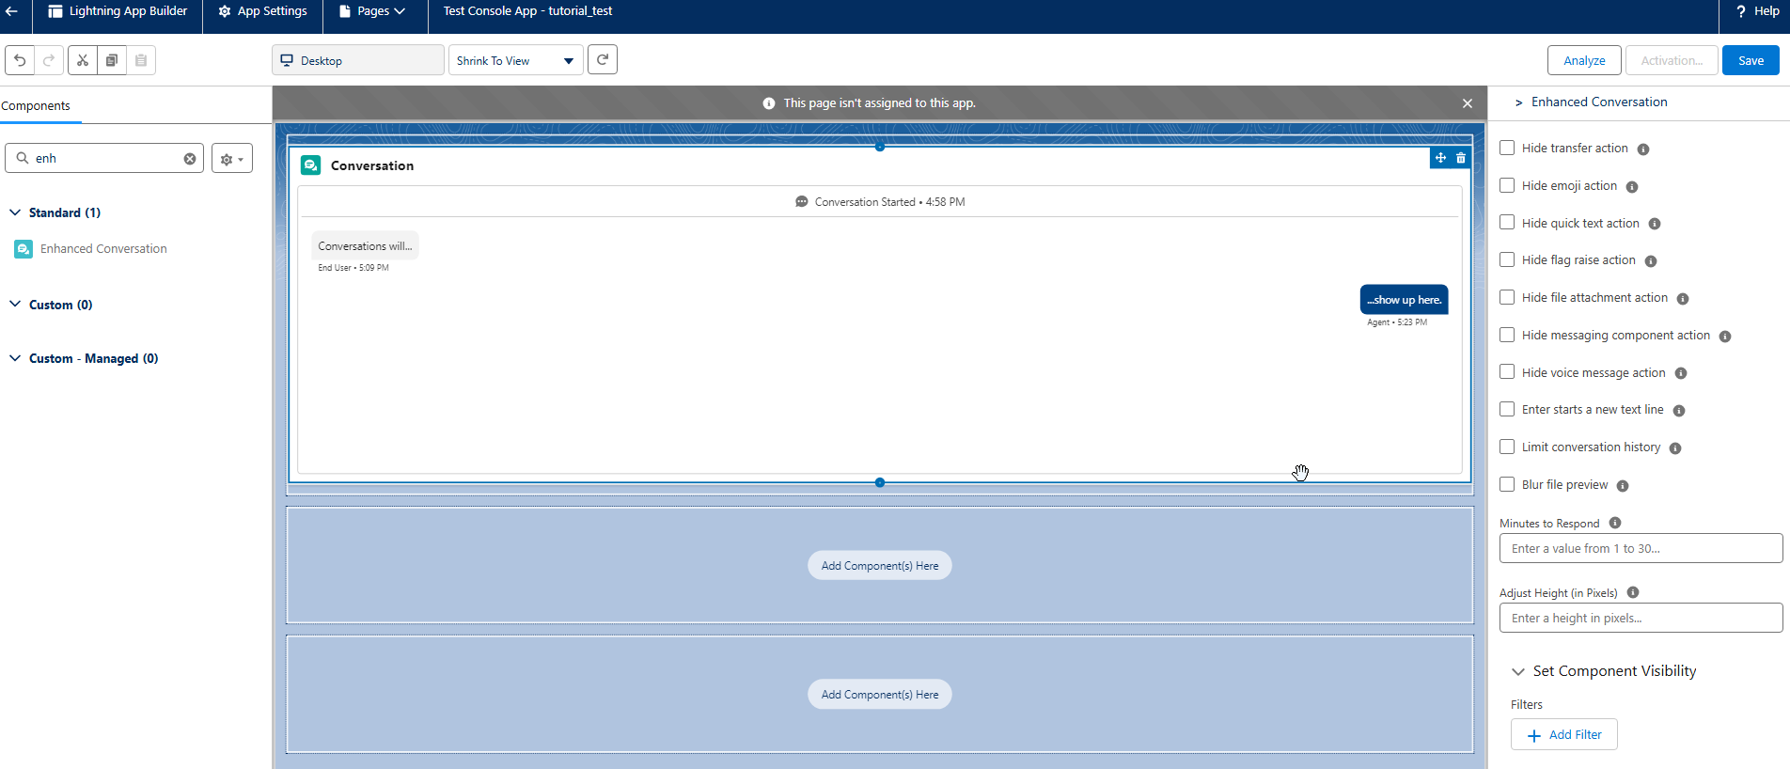Click the info icon next to Limit conversation history

[1675, 448]
